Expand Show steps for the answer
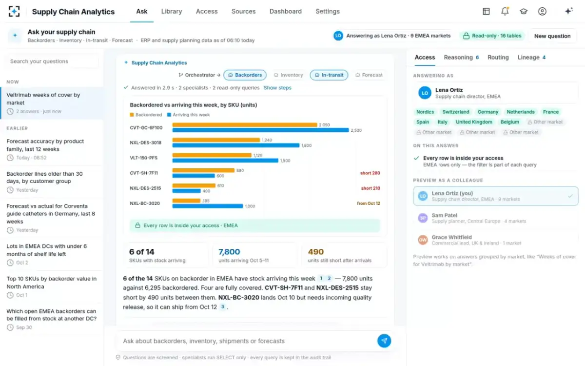 277,88
